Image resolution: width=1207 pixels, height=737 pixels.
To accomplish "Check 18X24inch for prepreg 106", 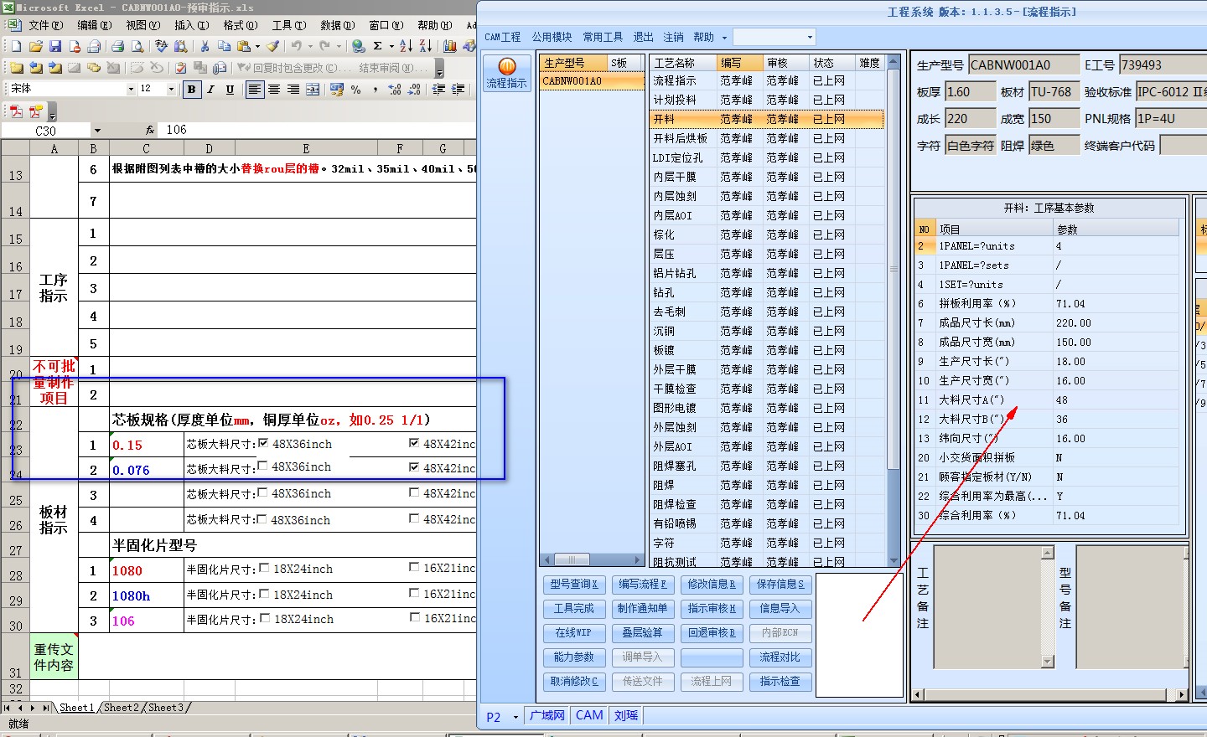I will point(265,618).
